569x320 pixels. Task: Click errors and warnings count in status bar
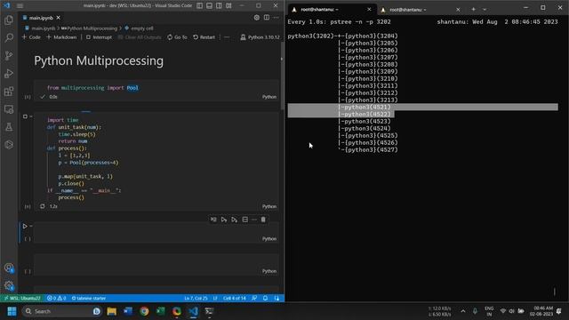pyautogui.click(x=56, y=299)
